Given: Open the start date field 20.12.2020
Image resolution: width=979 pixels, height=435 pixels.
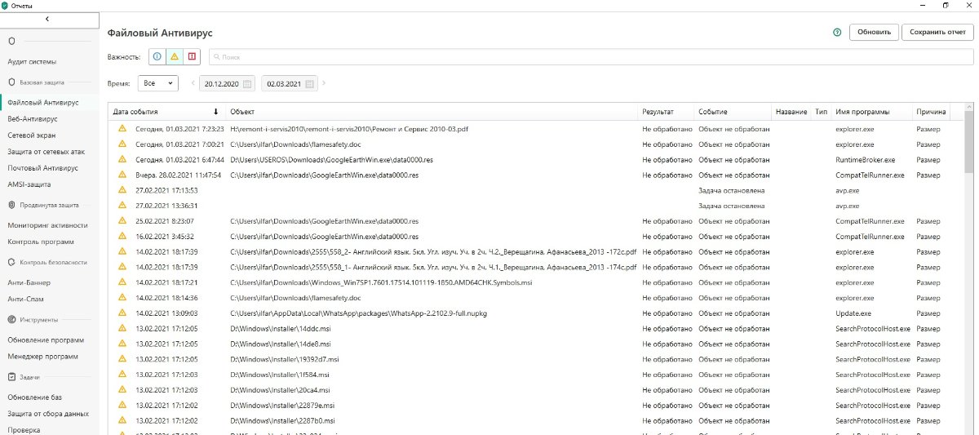Looking at the screenshot, I should click(228, 83).
